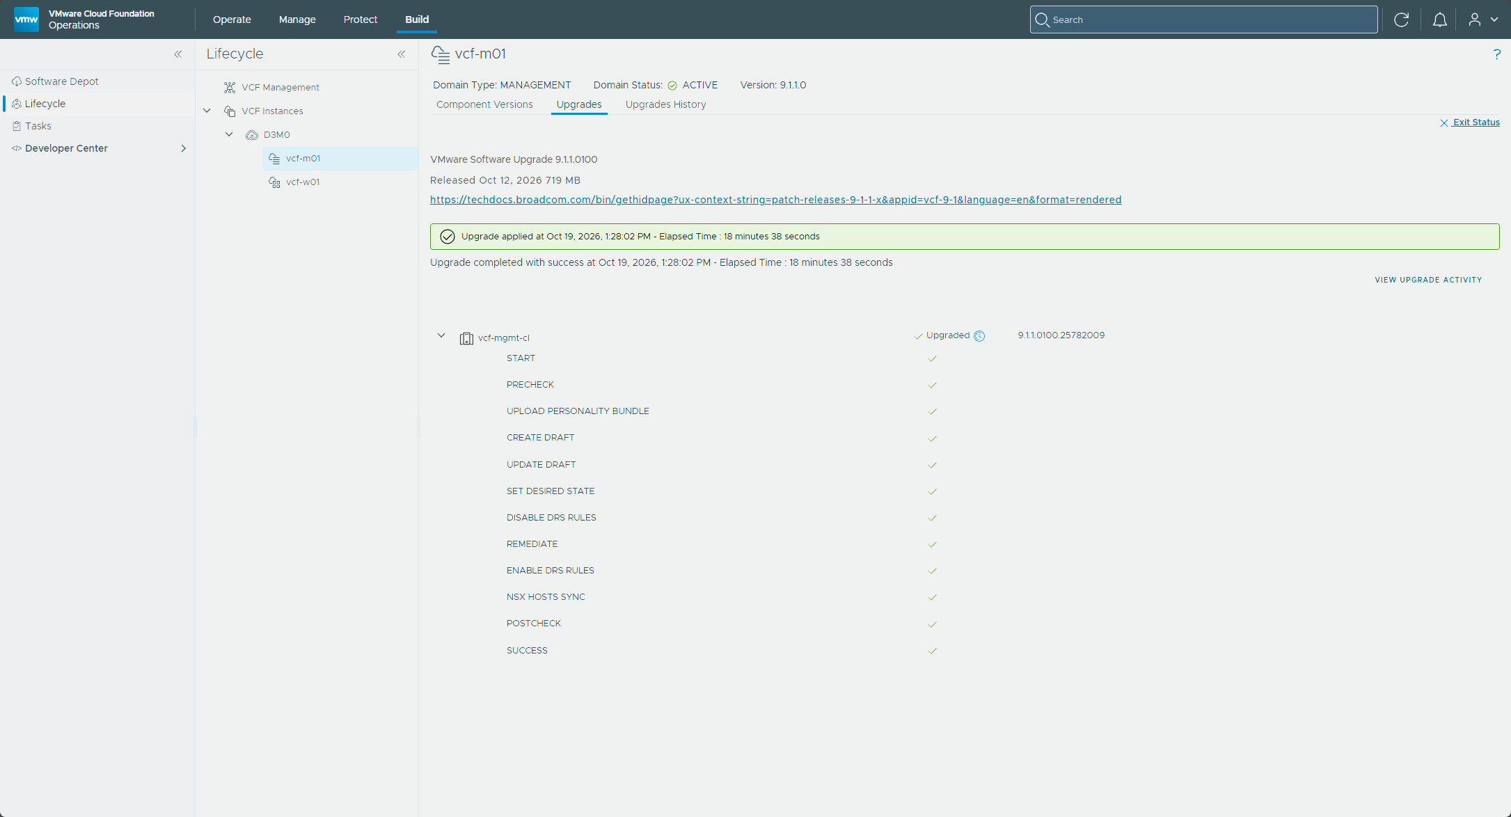Click Version: 9.1.1.0 domain label
The height and width of the screenshot is (817, 1511).
(773, 85)
